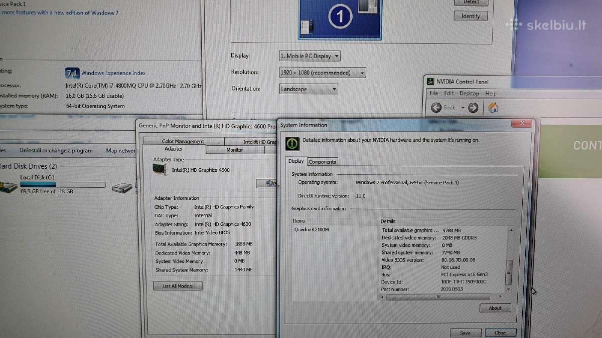This screenshot has height=338, width=602.
Task: Click the Hard Disk Drives (2) group header
Action: [29, 166]
